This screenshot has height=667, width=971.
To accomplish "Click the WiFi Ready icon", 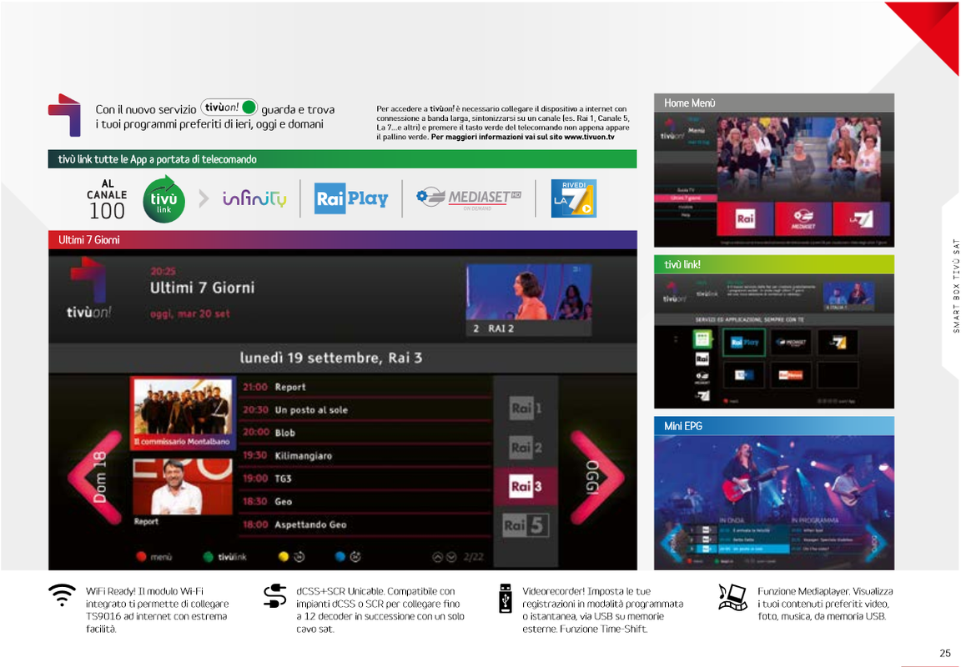I will click(x=62, y=594).
